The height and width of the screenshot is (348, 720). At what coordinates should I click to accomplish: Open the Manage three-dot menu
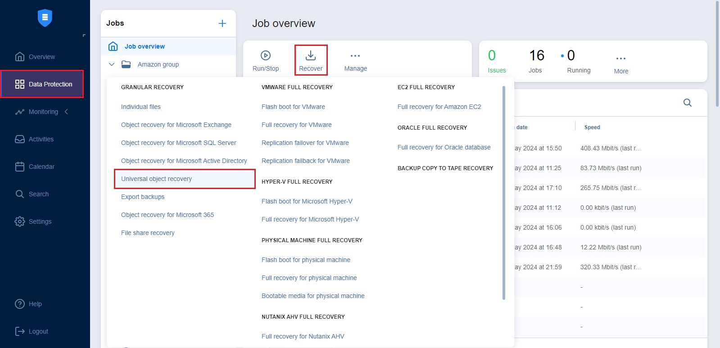pos(355,56)
